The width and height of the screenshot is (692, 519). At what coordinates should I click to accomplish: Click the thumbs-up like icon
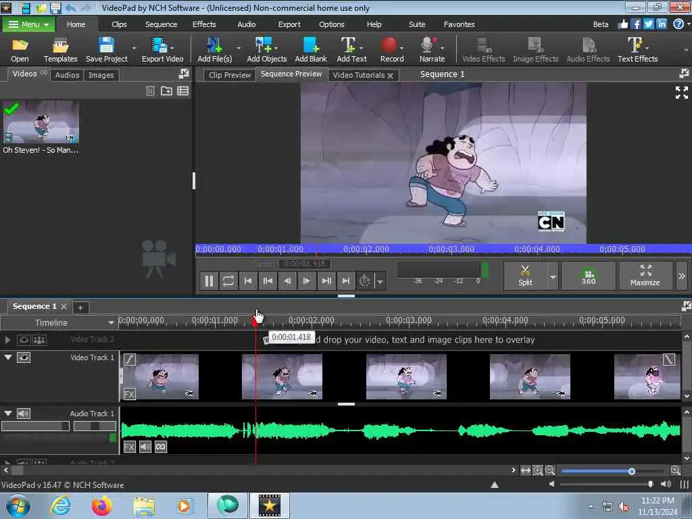pos(622,24)
